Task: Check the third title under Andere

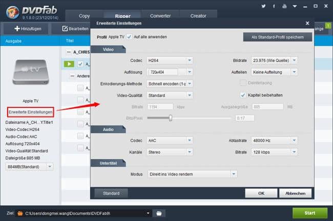Action: click(x=80, y=112)
